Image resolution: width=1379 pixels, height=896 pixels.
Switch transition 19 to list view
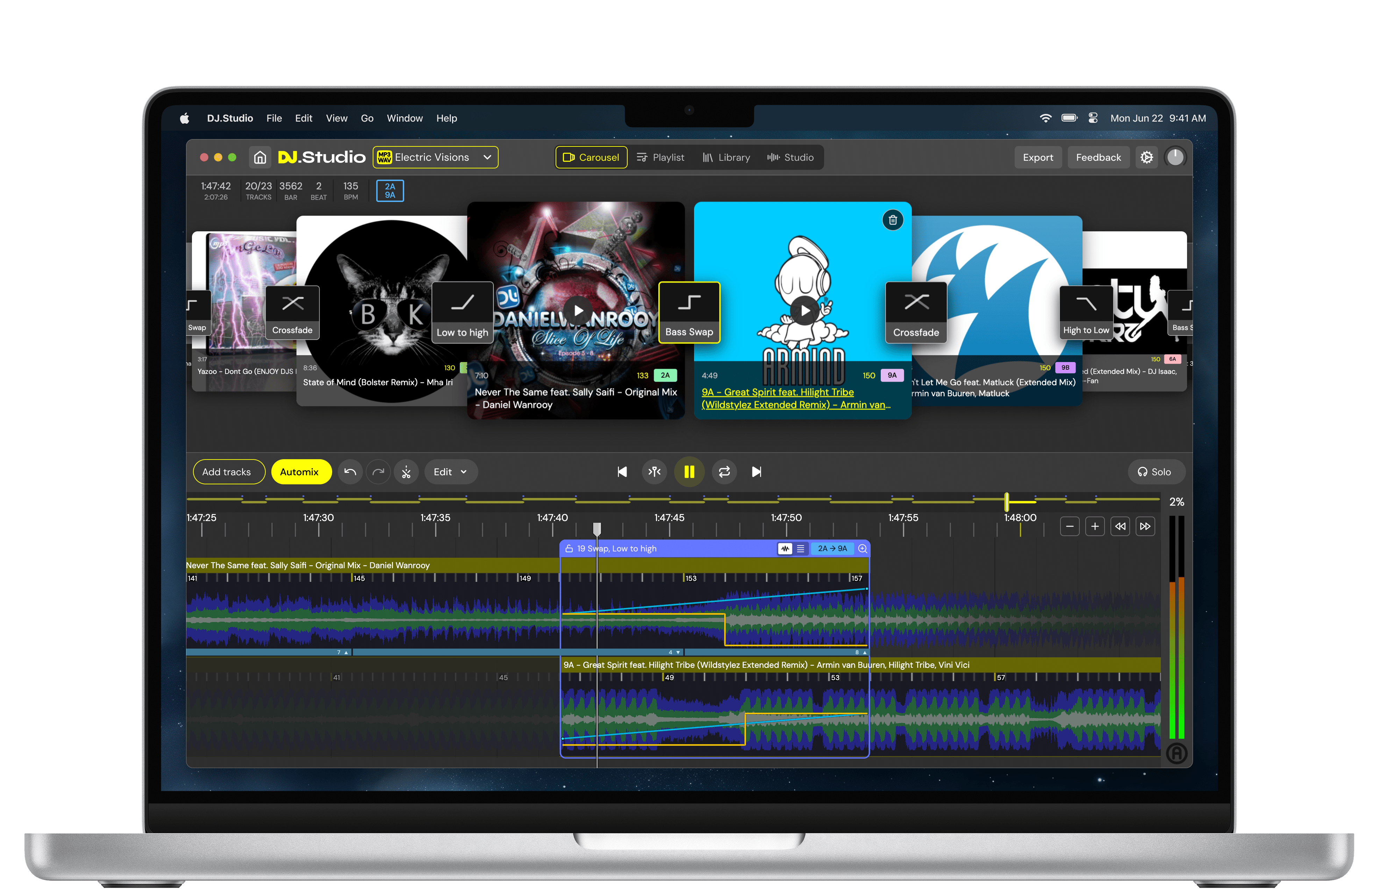(801, 548)
